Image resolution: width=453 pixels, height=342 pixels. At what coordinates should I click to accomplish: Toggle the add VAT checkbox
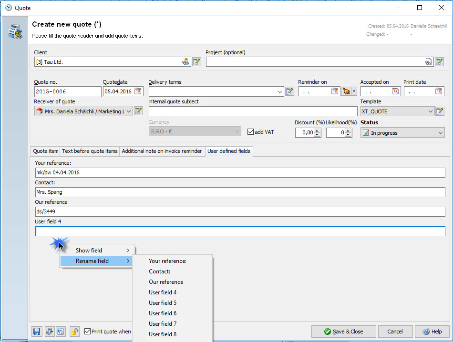(251, 132)
